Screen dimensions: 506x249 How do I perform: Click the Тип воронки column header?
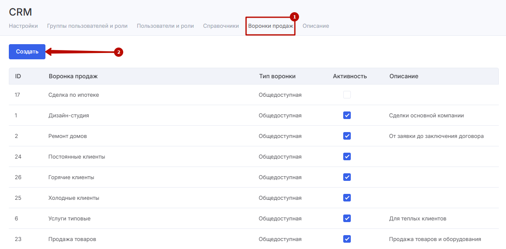pyautogui.click(x=277, y=77)
